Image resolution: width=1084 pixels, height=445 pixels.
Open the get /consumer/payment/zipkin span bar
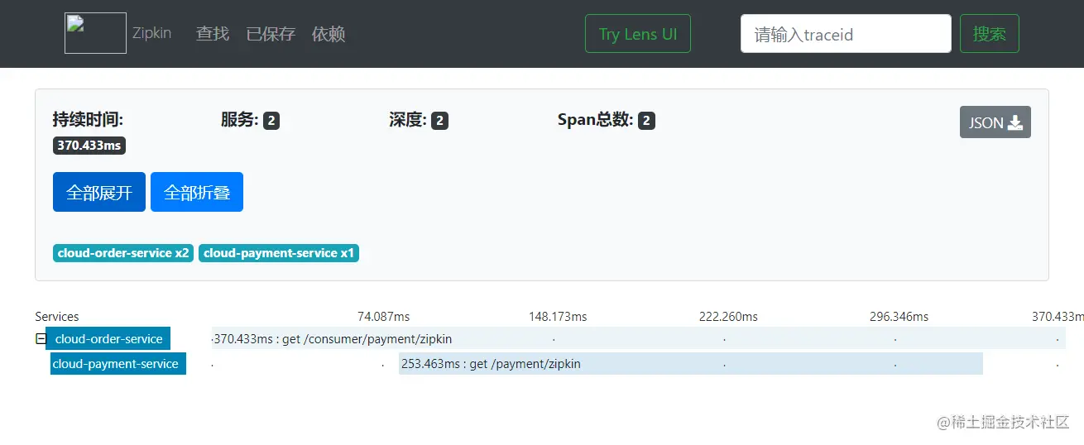tap(639, 338)
